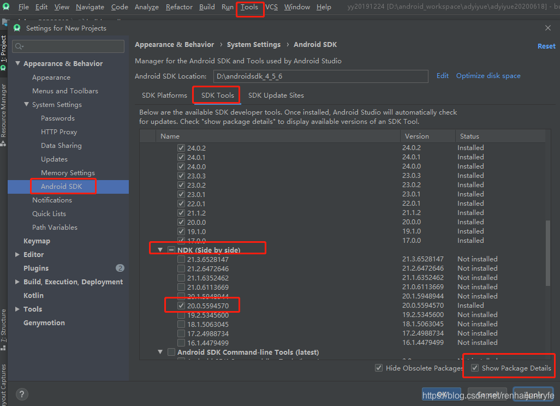Click the Android SDK Location field
Screen dimensions: 560x406
click(321, 76)
